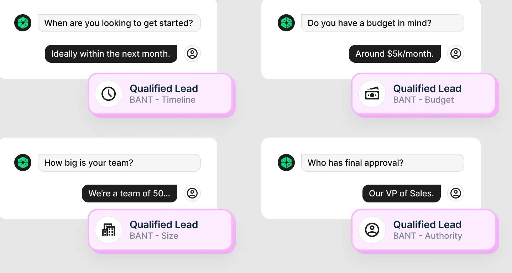Click the person icon on the Authority card
This screenshot has width=512, height=273.
[372, 230]
